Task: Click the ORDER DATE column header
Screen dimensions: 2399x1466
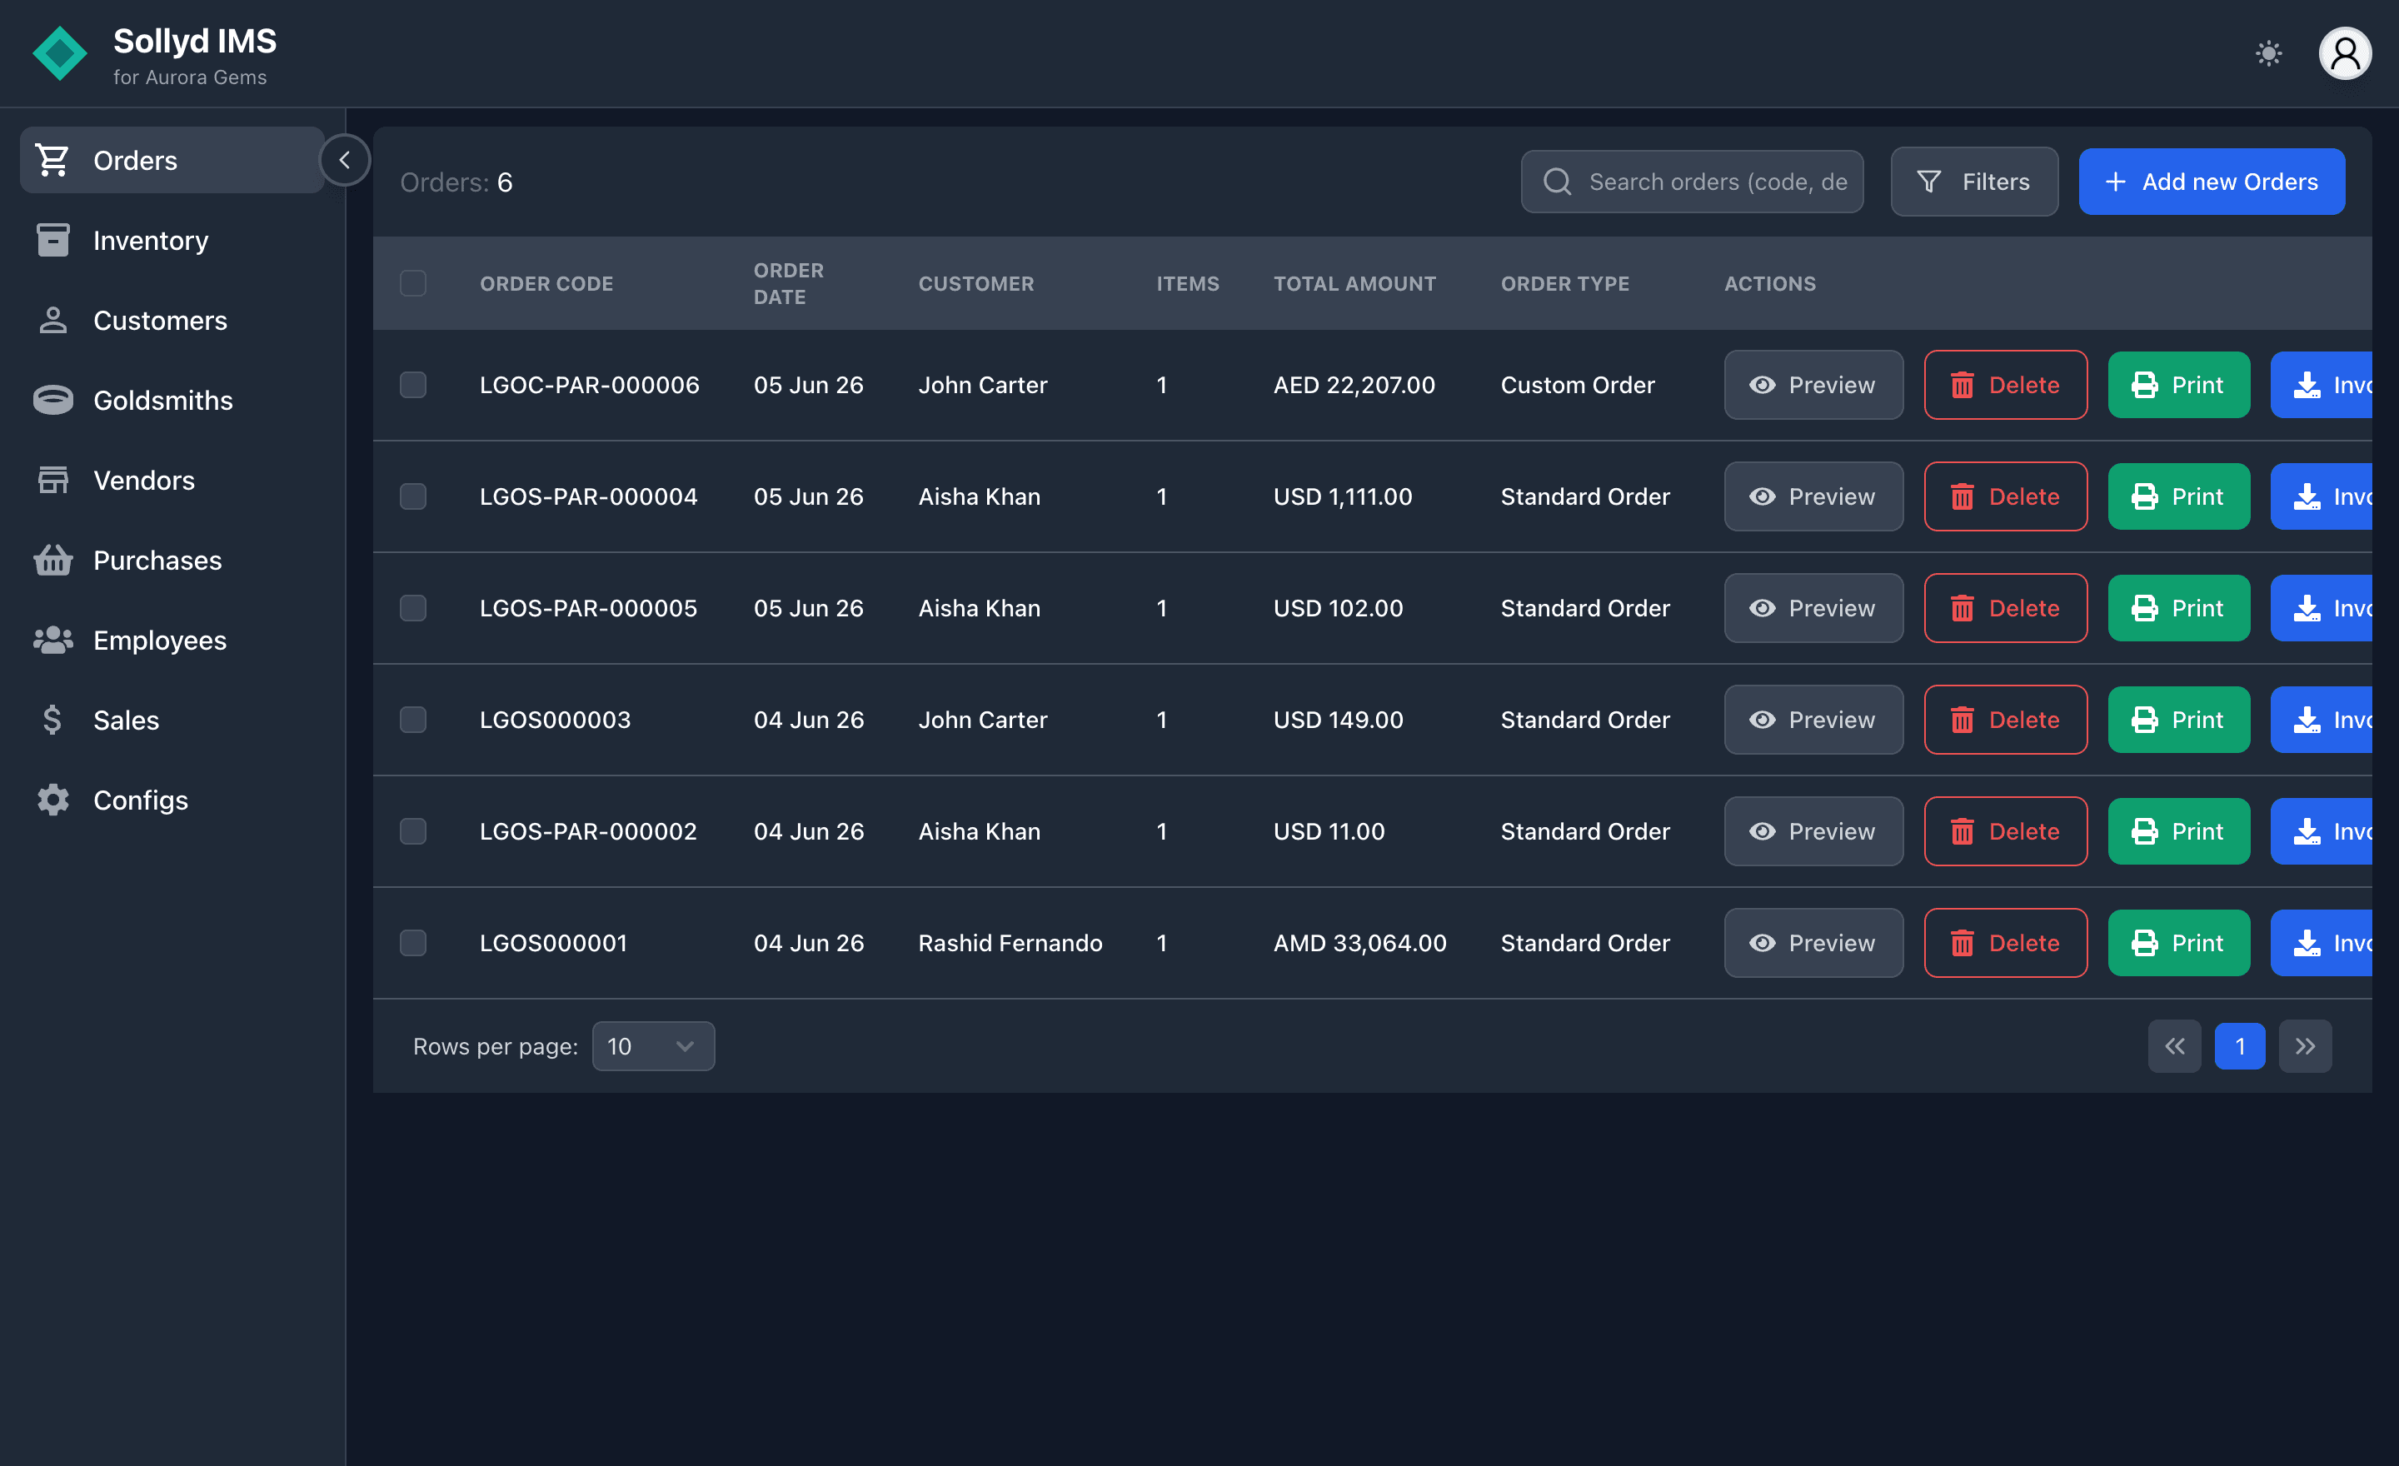Action: point(789,283)
